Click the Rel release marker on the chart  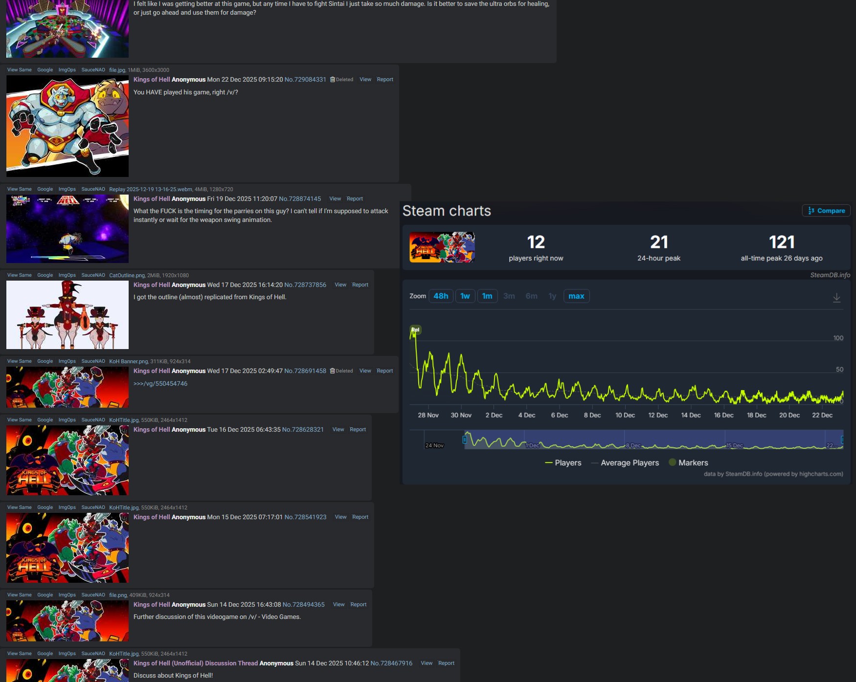click(x=415, y=330)
